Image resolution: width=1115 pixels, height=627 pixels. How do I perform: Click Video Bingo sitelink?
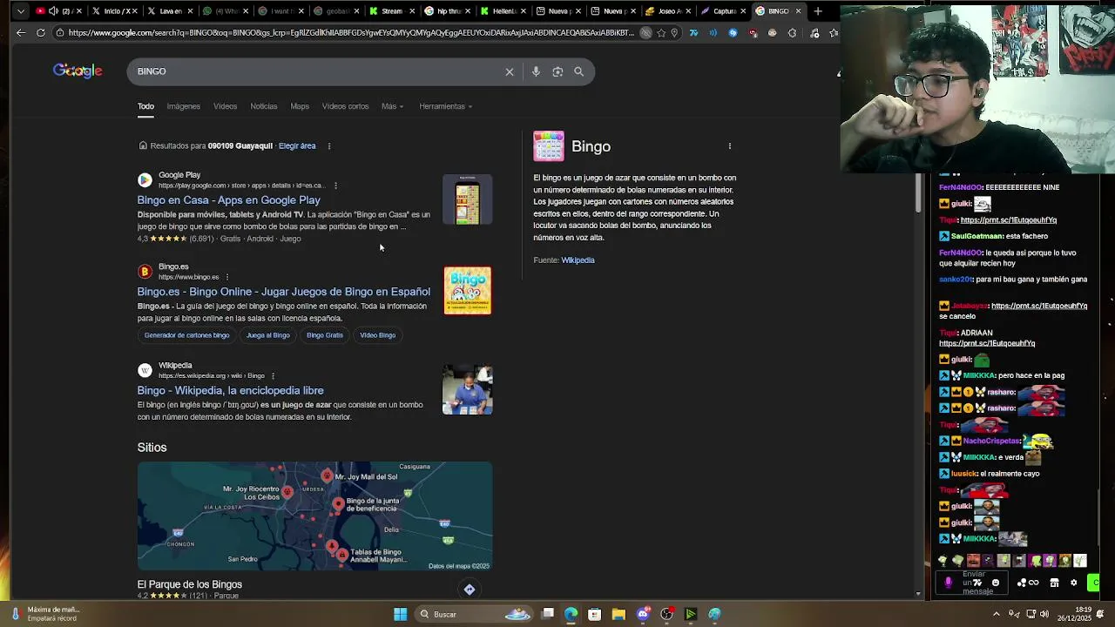point(377,335)
